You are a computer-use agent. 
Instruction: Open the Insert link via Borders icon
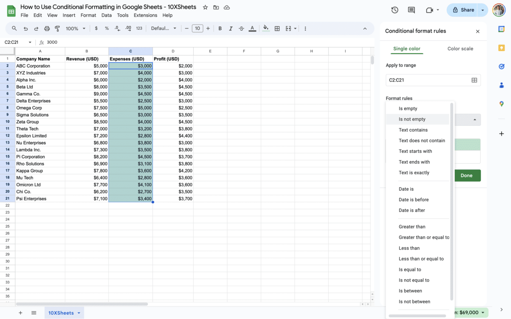coord(277,28)
